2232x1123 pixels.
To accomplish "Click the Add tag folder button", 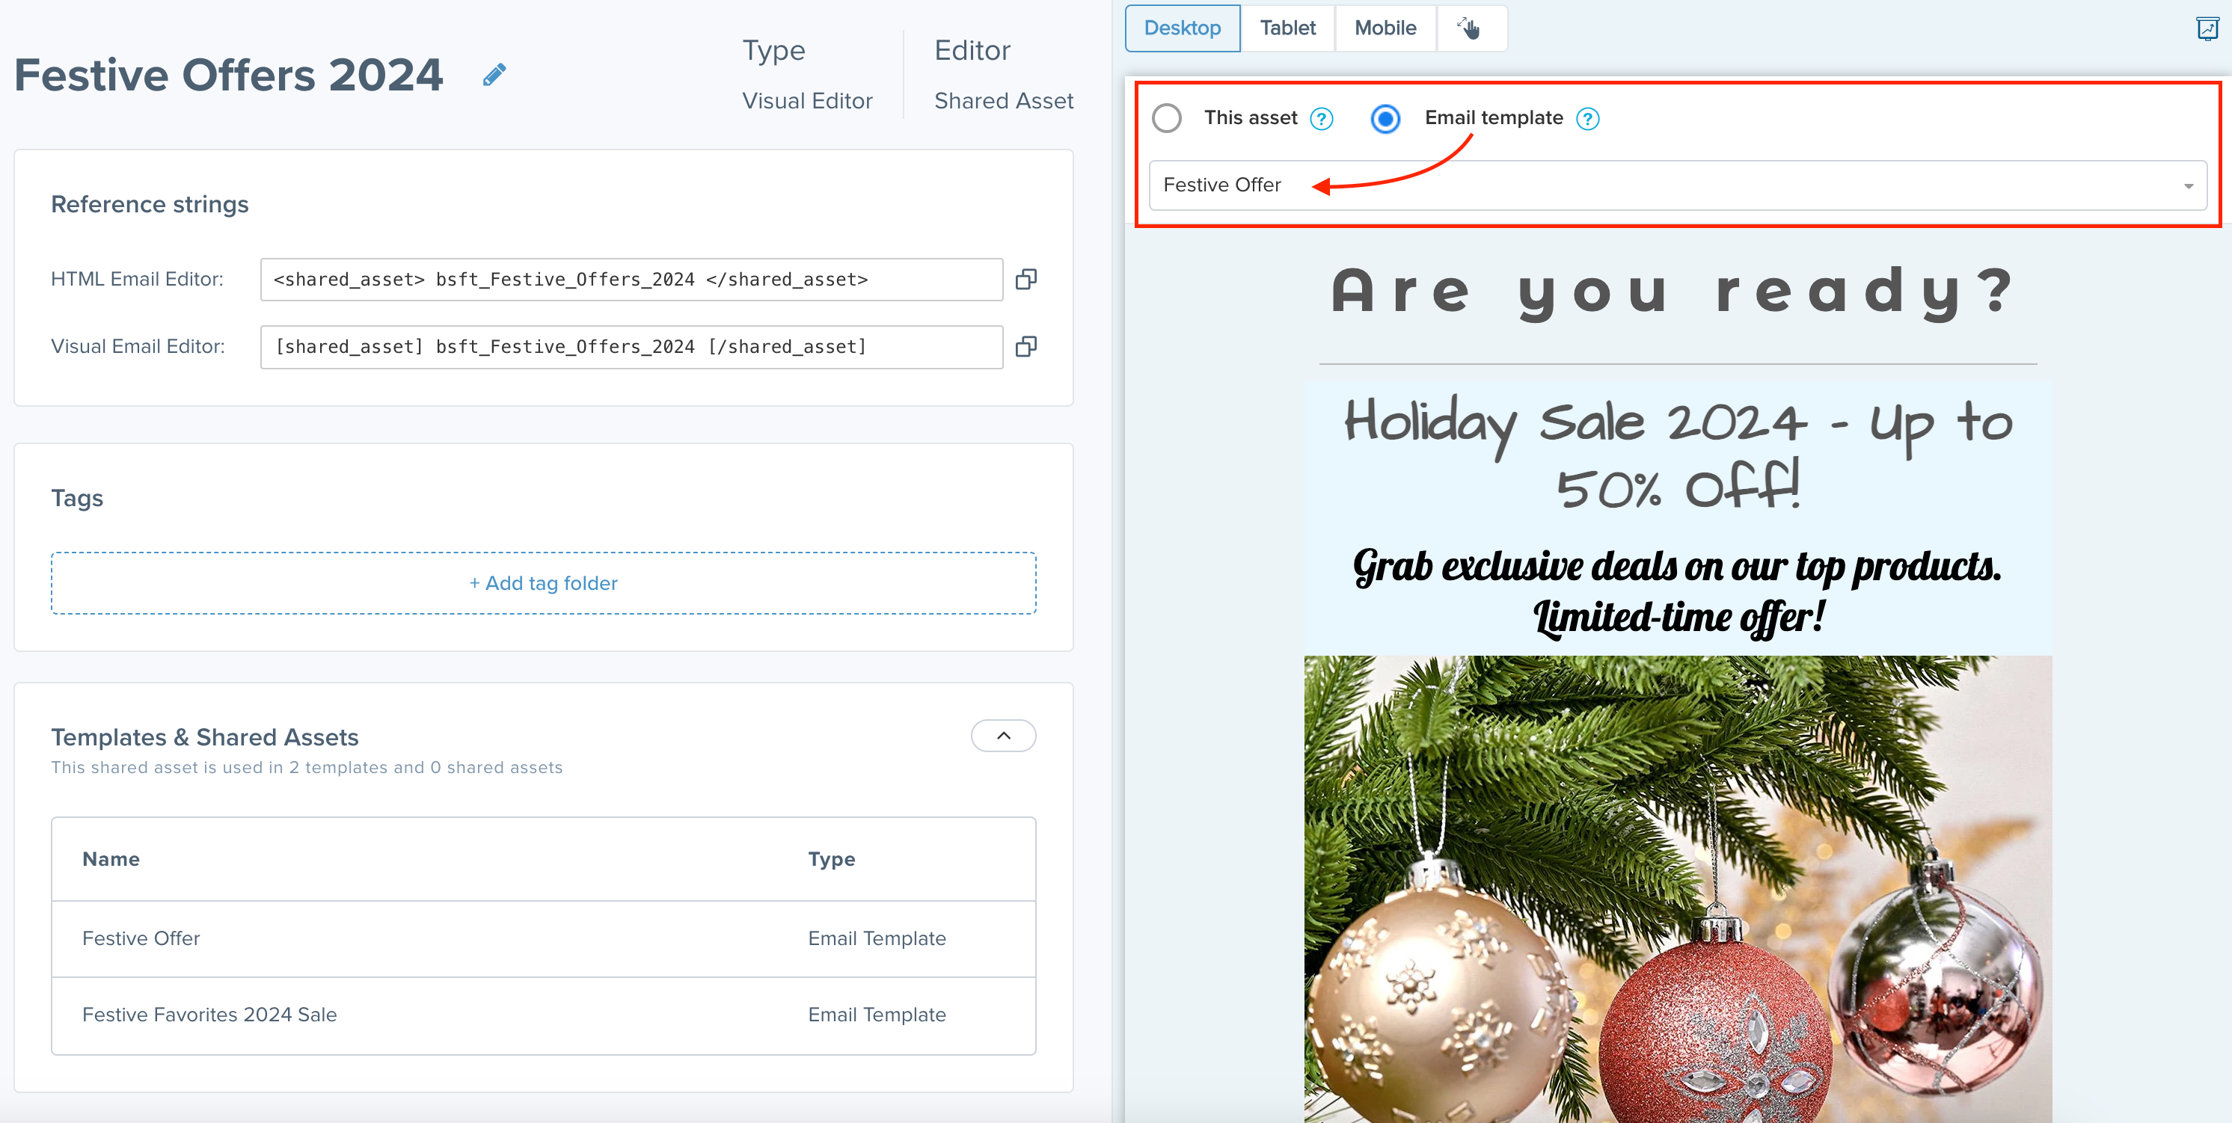I will point(543,582).
